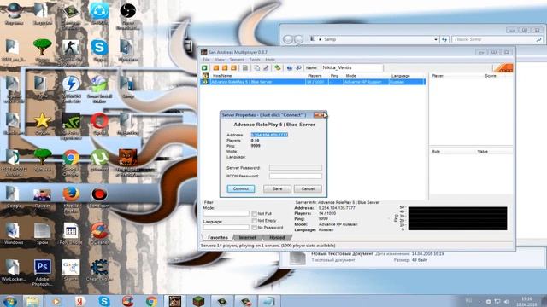The image size is (547, 307).
Task: Open the Windows Start button
Action: 9,301
